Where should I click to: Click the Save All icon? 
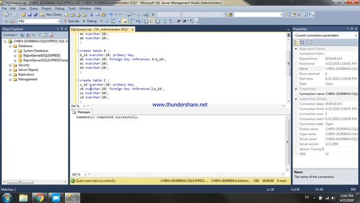point(35,15)
